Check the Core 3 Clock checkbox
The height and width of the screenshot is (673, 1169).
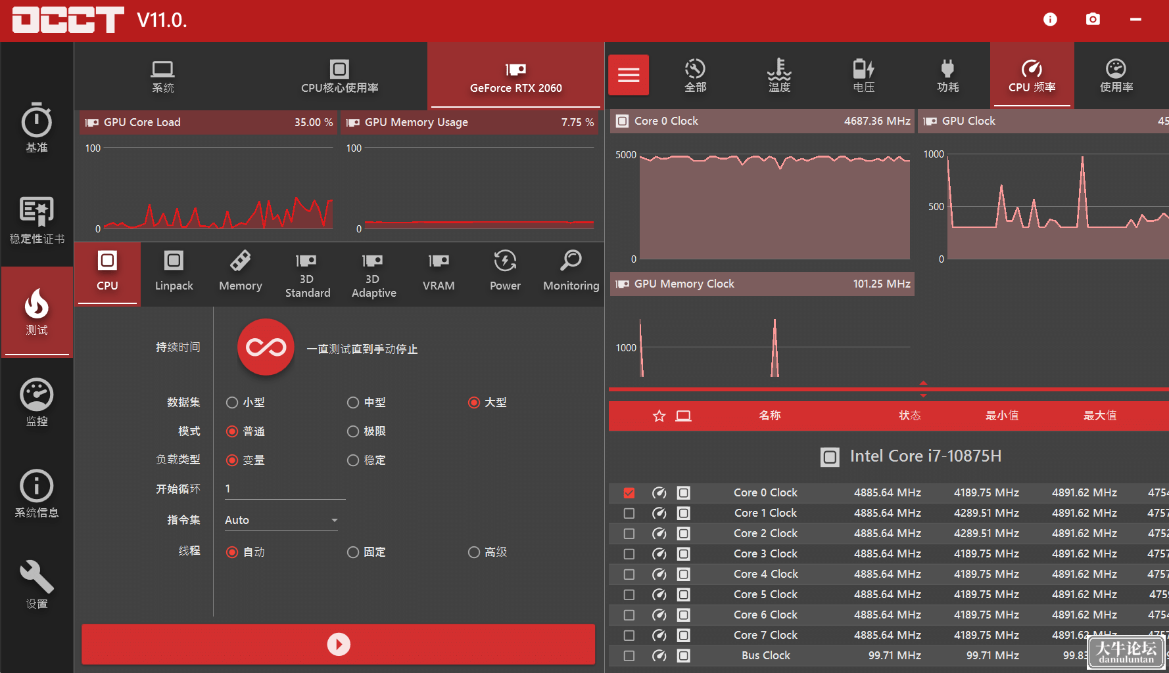click(x=629, y=554)
